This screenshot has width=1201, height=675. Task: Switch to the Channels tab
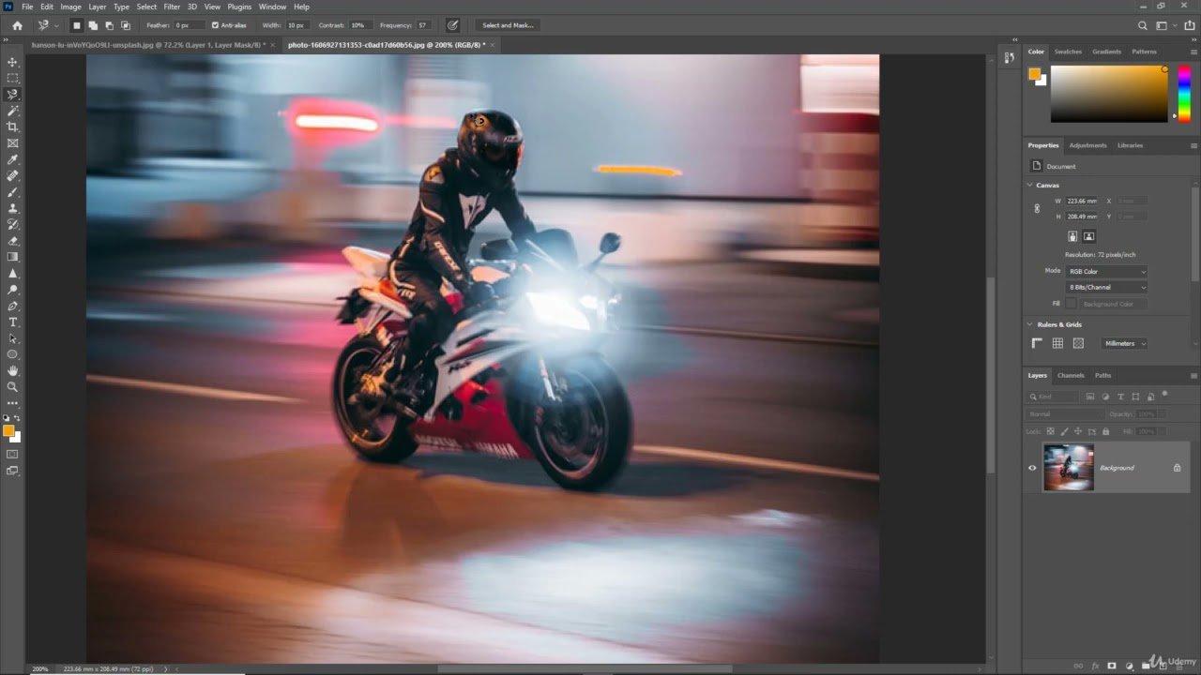tap(1071, 375)
